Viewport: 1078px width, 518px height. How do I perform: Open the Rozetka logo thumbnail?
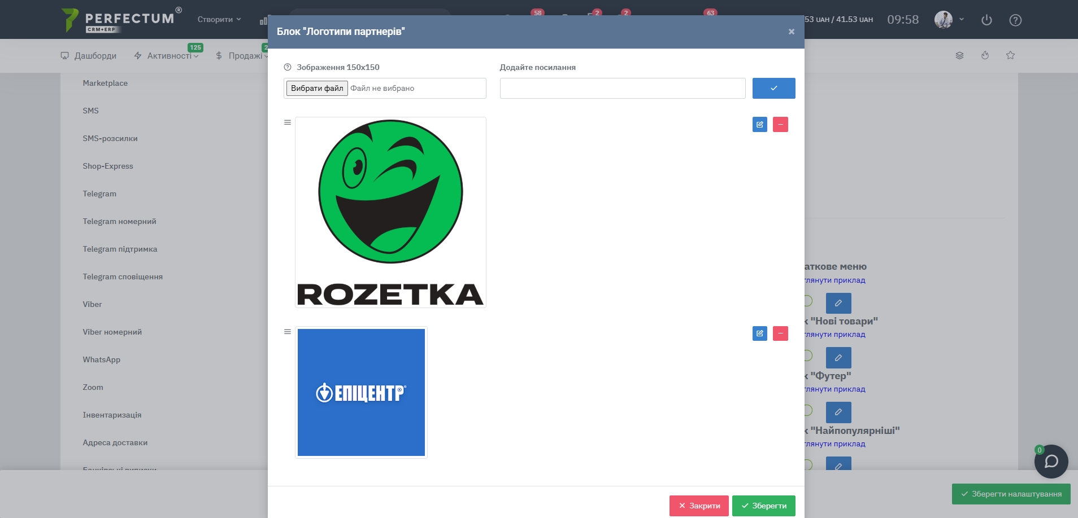(390, 212)
